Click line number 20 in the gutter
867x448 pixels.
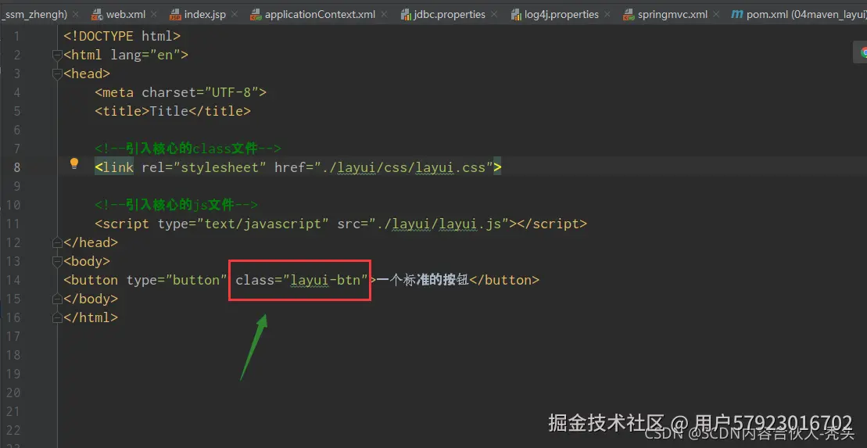[x=13, y=392]
